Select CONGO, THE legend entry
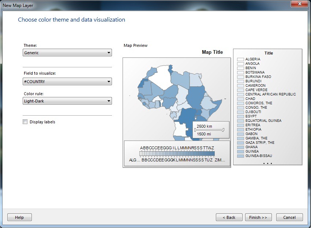This screenshot has height=228, width=311. (256, 107)
